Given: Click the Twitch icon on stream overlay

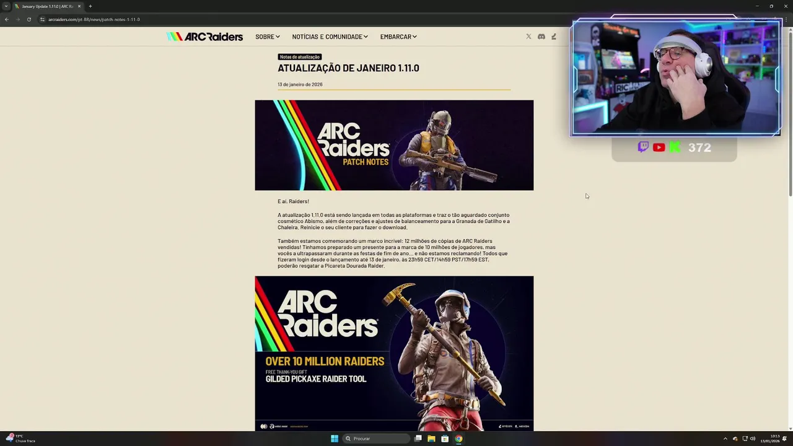Looking at the screenshot, I should point(643,147).
